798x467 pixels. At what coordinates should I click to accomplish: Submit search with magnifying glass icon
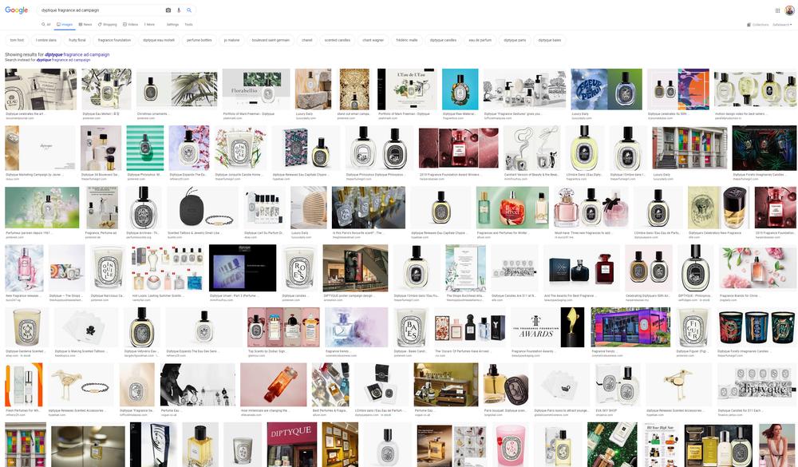189,10
